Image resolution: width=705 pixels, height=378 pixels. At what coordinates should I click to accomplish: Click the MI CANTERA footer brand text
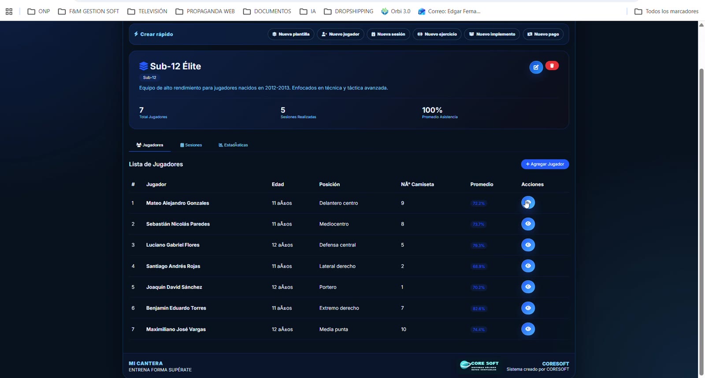click(146, 363)
